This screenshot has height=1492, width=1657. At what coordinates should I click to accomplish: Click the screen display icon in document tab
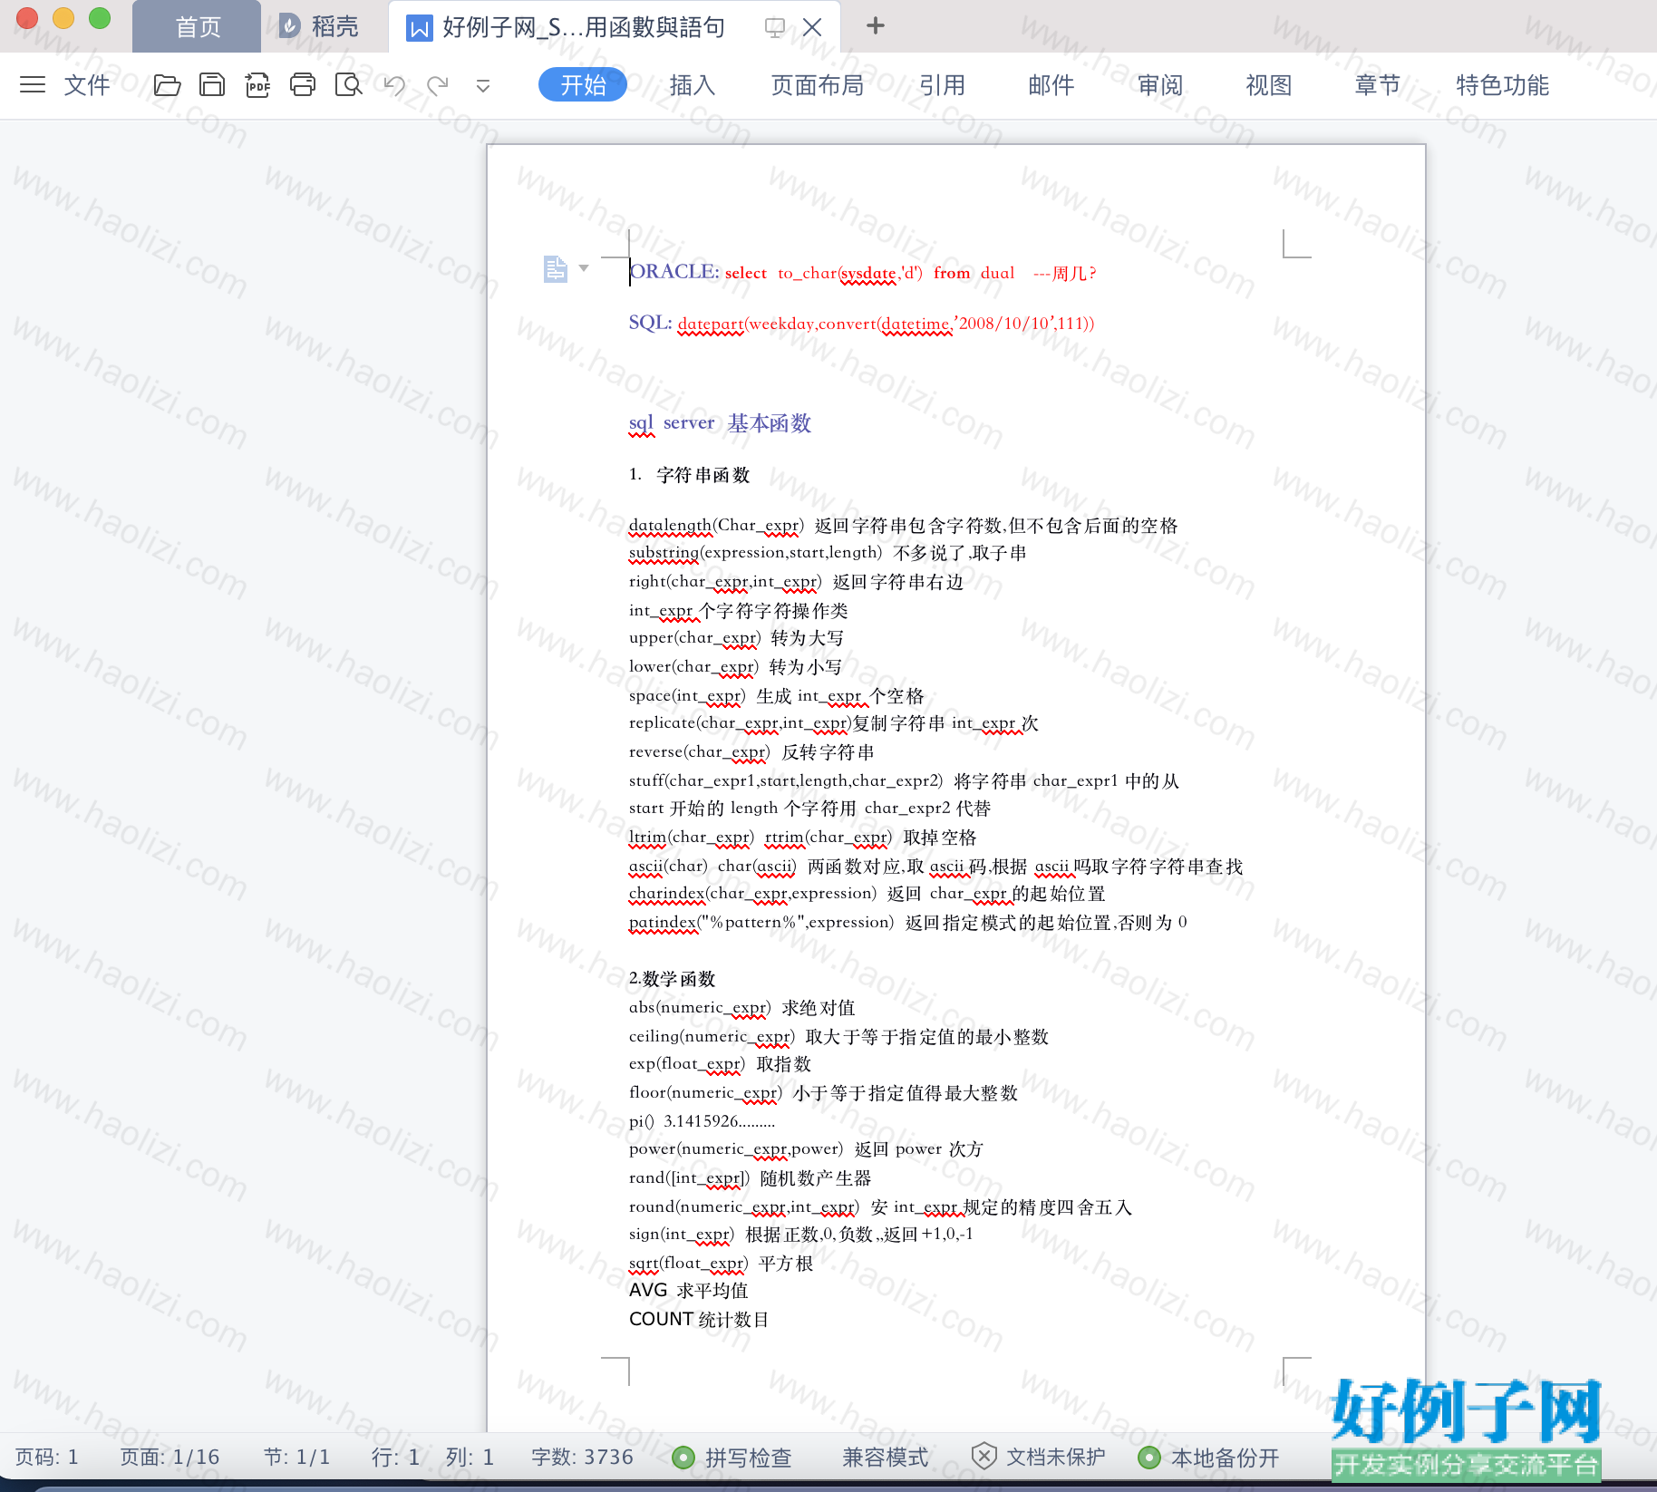[774, 27]
